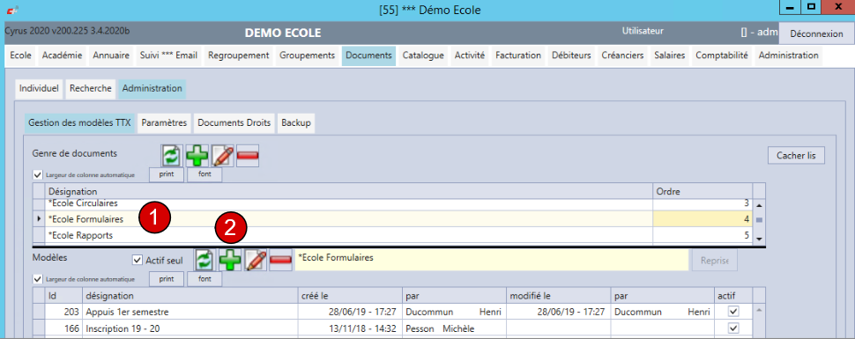The image size is (855, 339).
Task: Click the Ordre value 4 cell
Action: pyautogui.click(x=703, y=219)
